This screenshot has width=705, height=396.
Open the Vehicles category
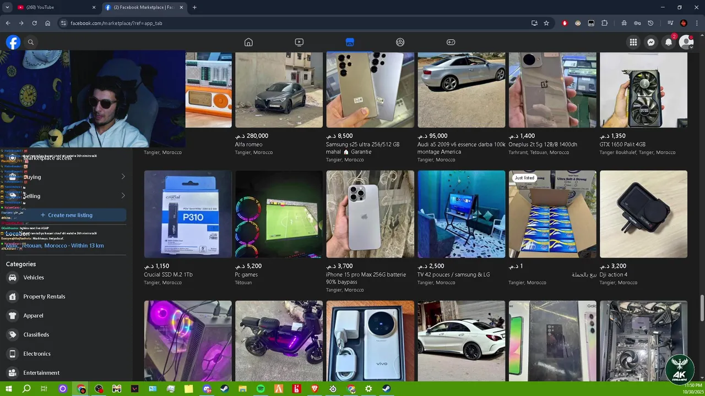(66, 278)
